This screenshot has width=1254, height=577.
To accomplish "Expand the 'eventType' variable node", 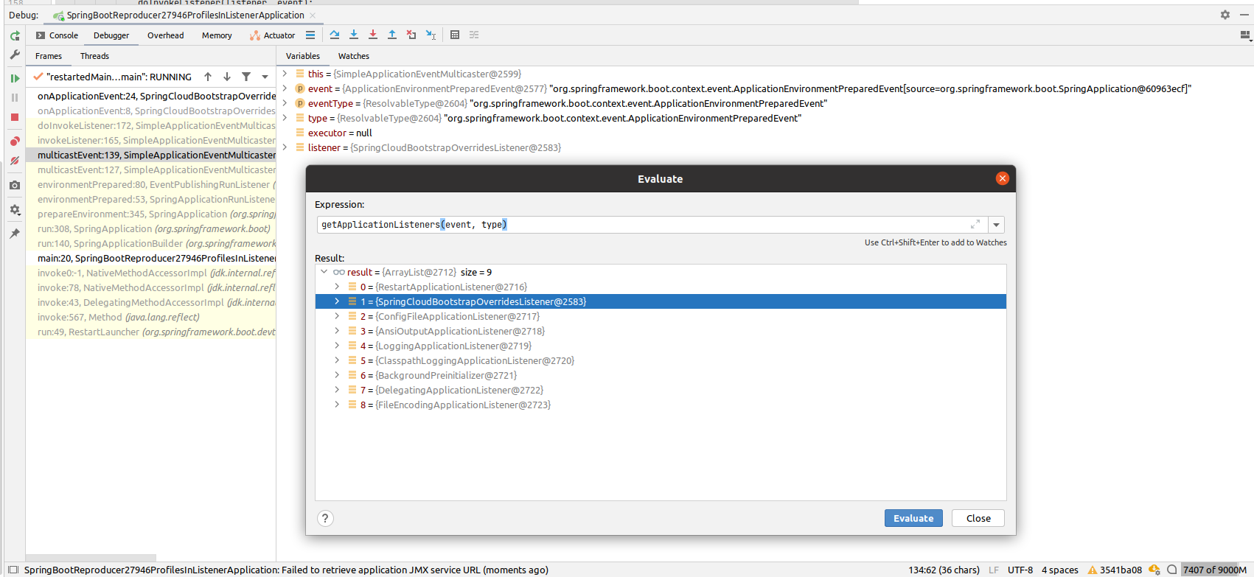I will click(x=285, y=103).
